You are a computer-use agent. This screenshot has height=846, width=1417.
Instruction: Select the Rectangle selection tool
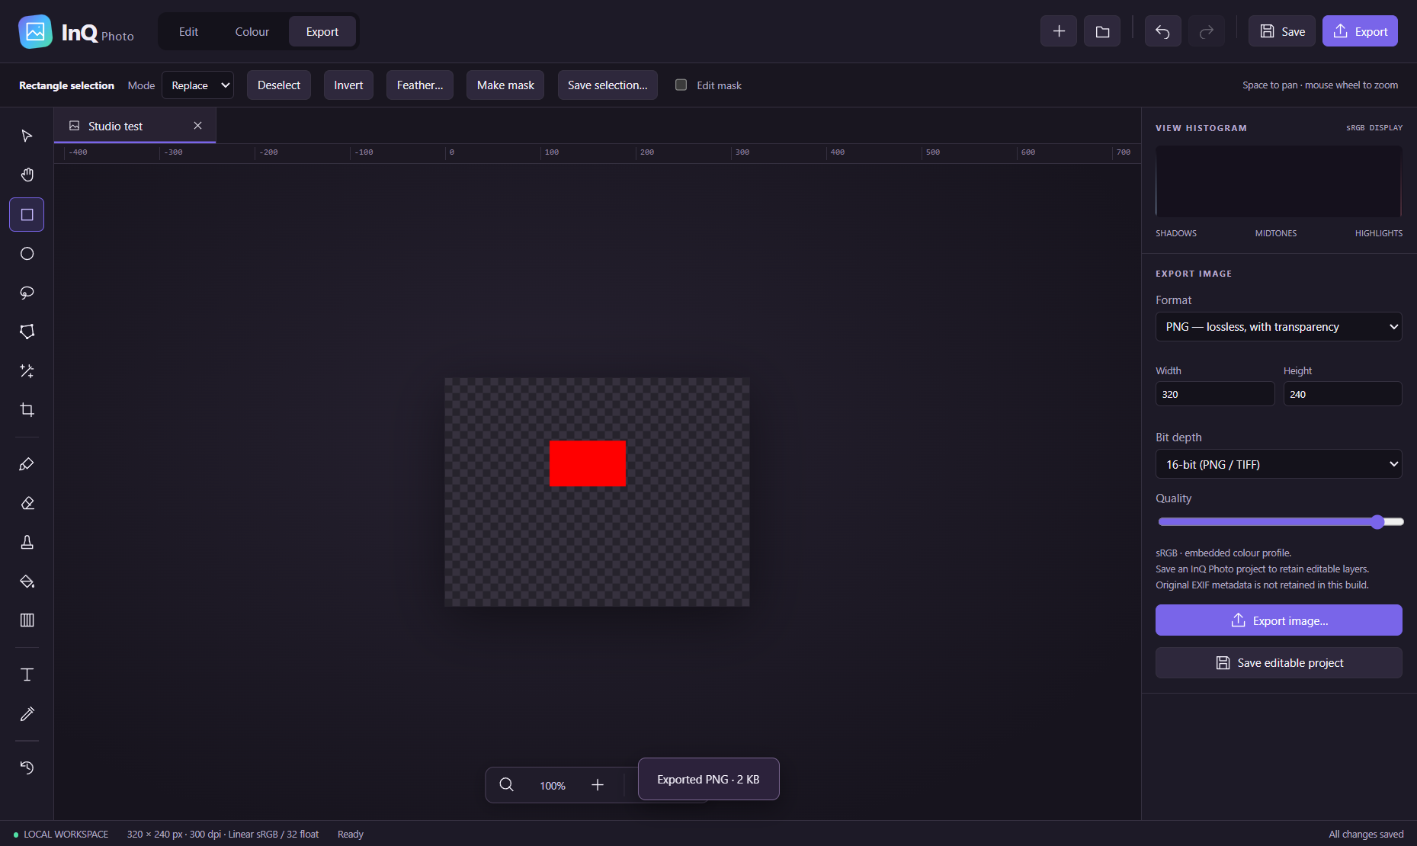[x=27, y=215]
